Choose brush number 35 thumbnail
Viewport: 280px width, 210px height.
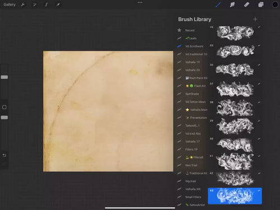[235, 51]
